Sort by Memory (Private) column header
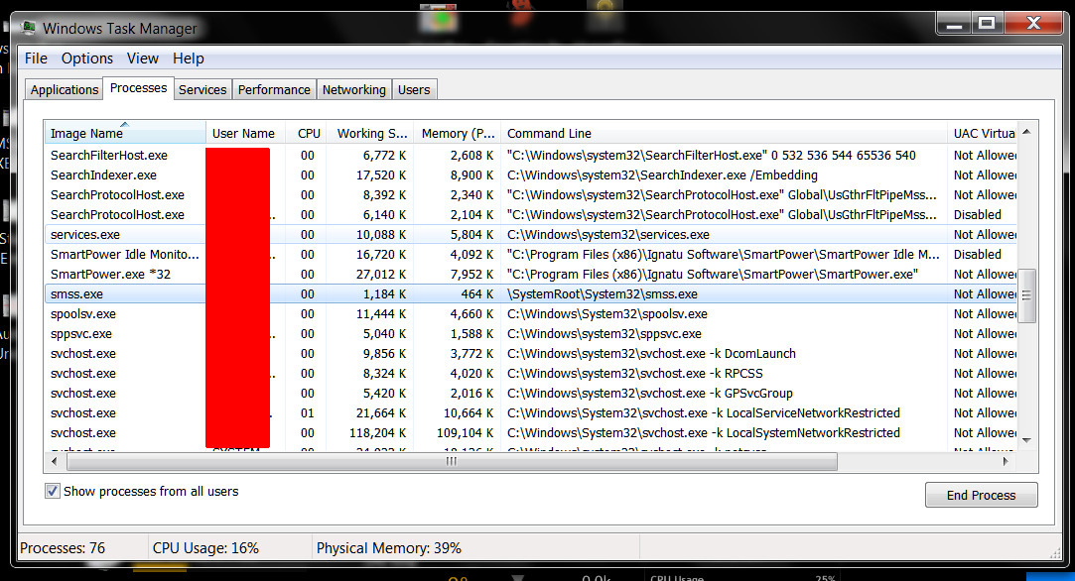Image resolution: width=1075 pixels, height=581 pixels. tap(457, 133)
